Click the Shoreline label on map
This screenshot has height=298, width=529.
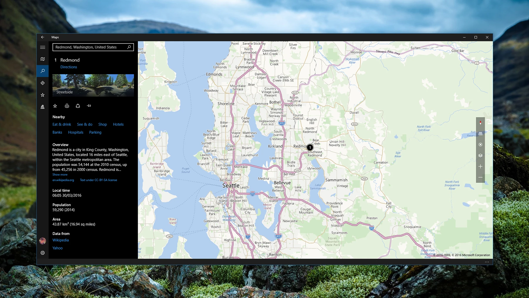click(226, 104)
